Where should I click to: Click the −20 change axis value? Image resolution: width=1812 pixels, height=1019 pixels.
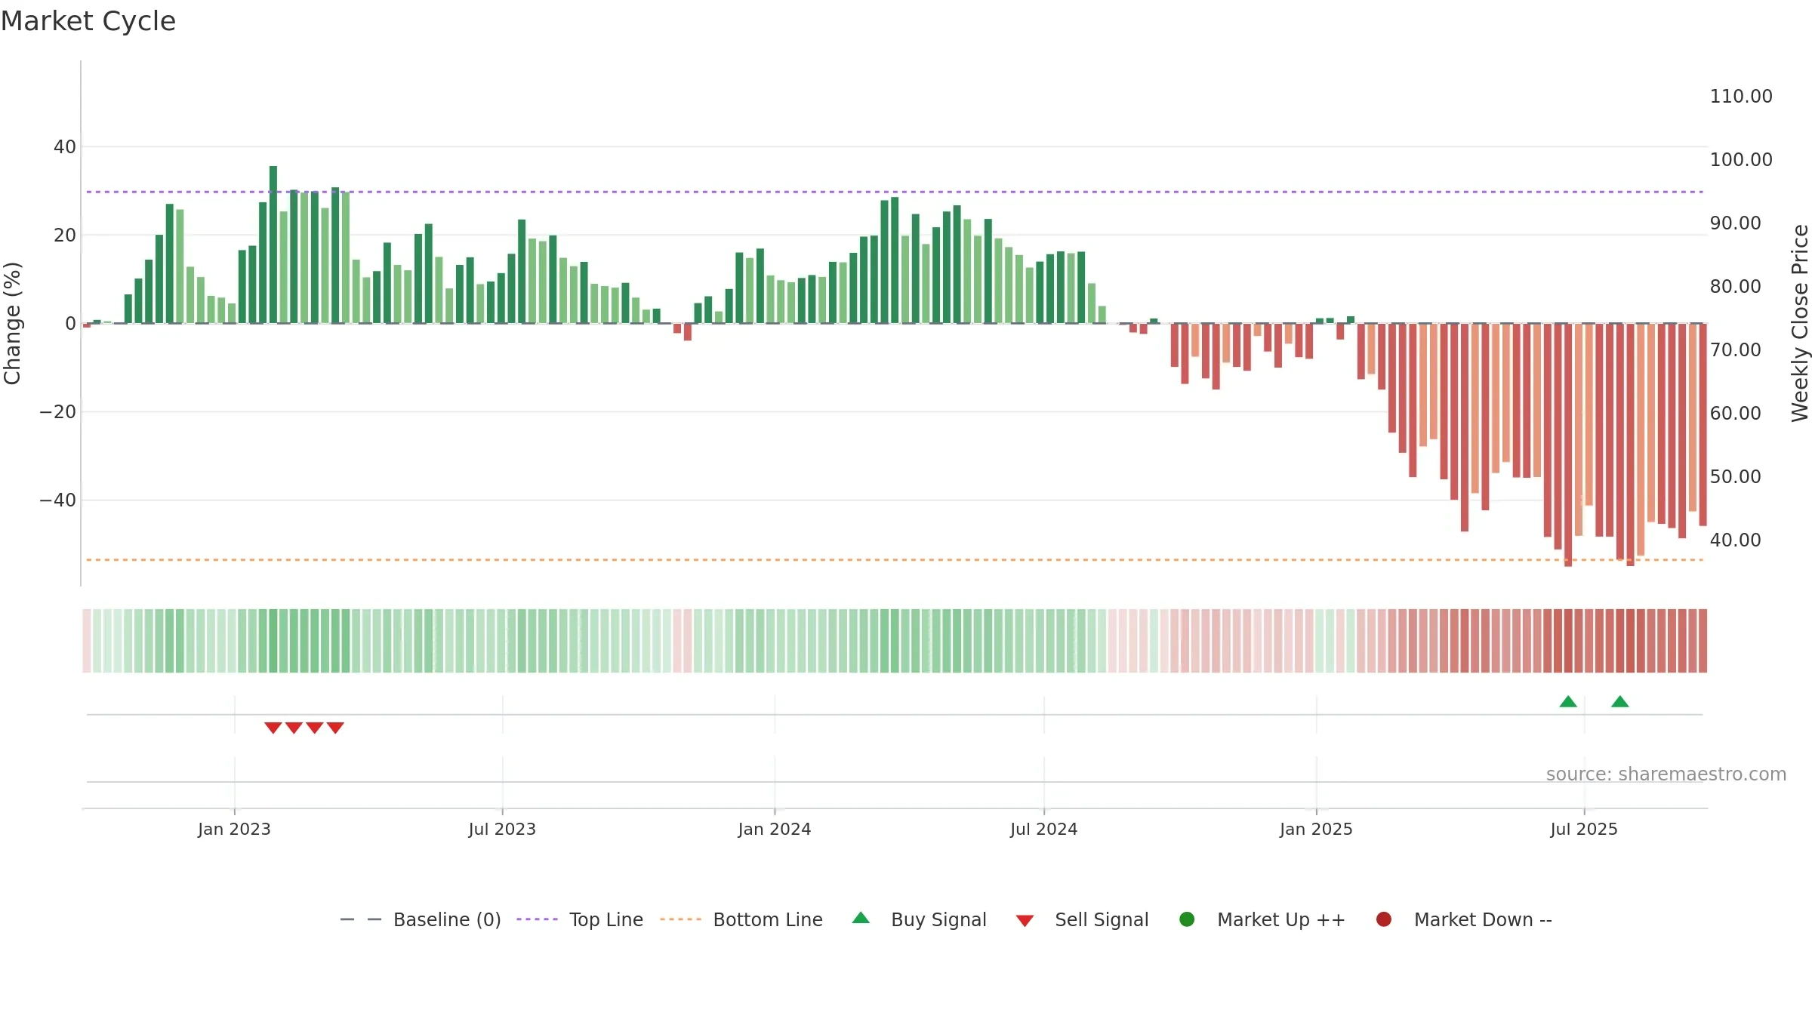(x=57, y=411)
